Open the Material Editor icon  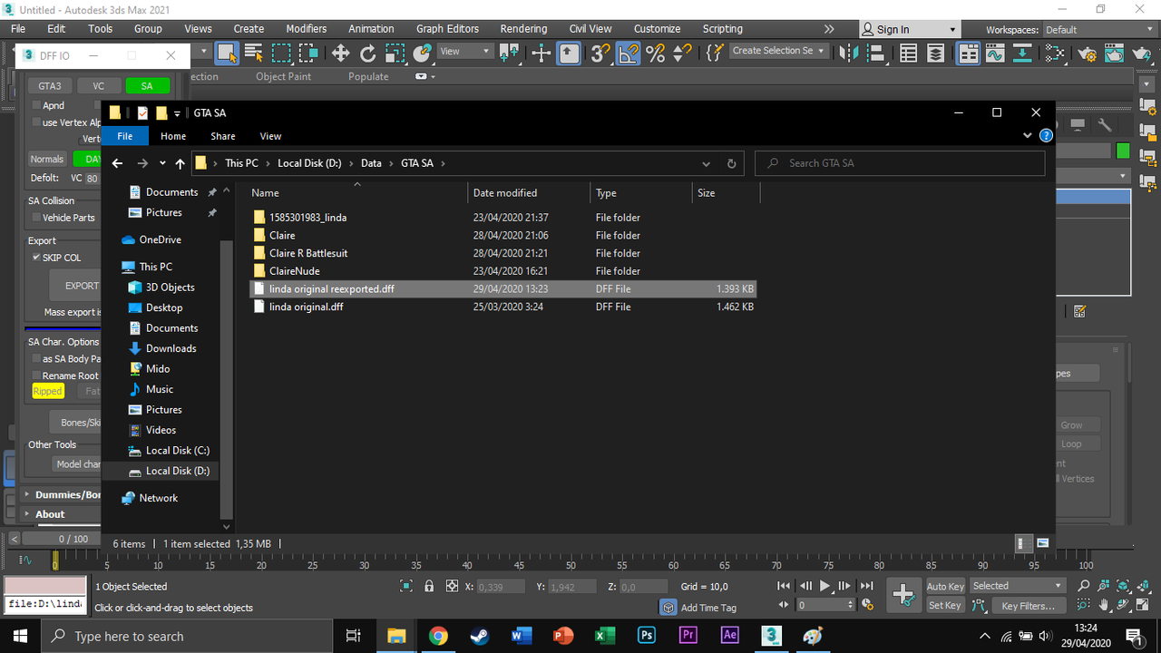pyautogui.click(x=1053, y=53)
